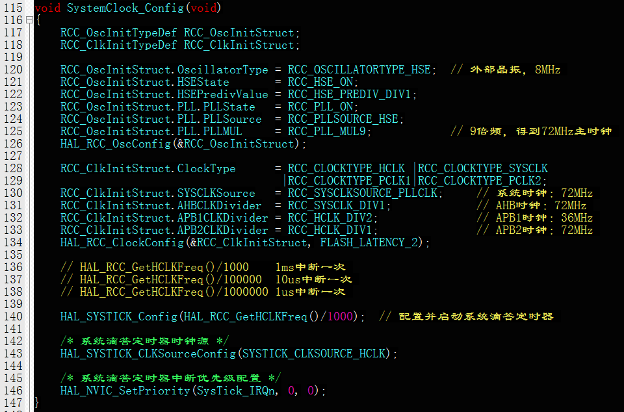Click line number 134 in the gutter
624x412 pixels.
12,242
